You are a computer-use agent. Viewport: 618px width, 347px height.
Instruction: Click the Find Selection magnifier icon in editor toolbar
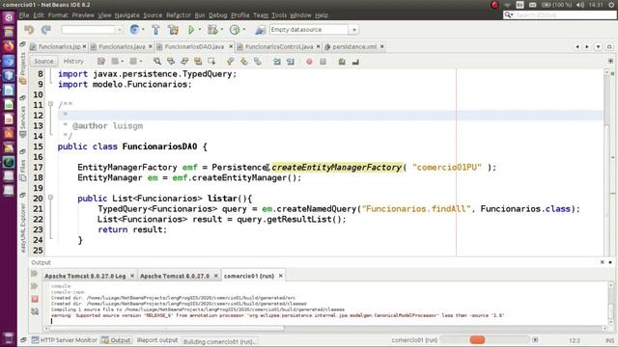157,62
